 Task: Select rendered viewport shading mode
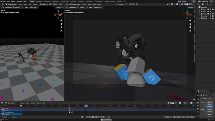point(192,4)
